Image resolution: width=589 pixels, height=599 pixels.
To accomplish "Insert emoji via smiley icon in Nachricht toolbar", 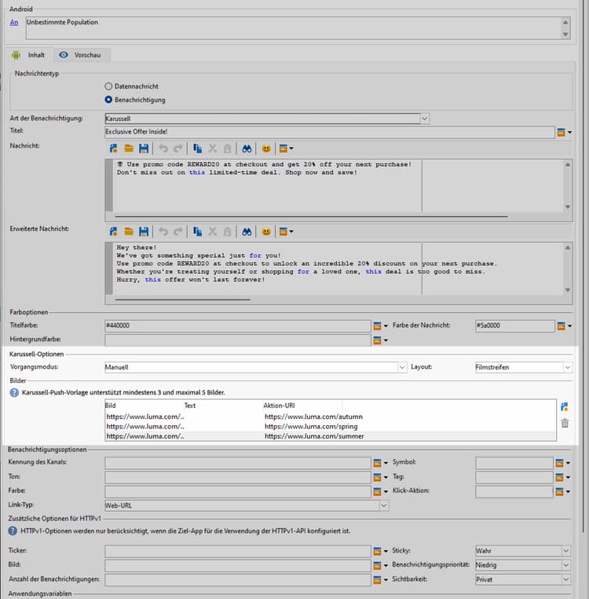I will click(266, 148).
